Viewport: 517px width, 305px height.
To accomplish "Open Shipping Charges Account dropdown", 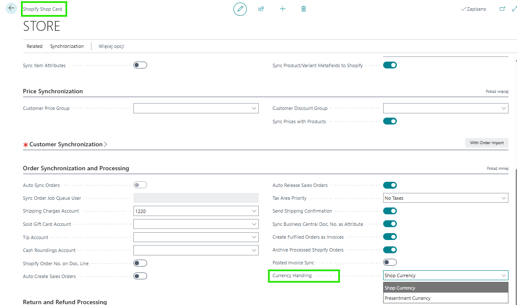I will (254, 211).
